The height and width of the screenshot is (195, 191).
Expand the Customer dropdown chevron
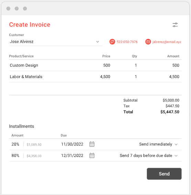pos(98,42)
